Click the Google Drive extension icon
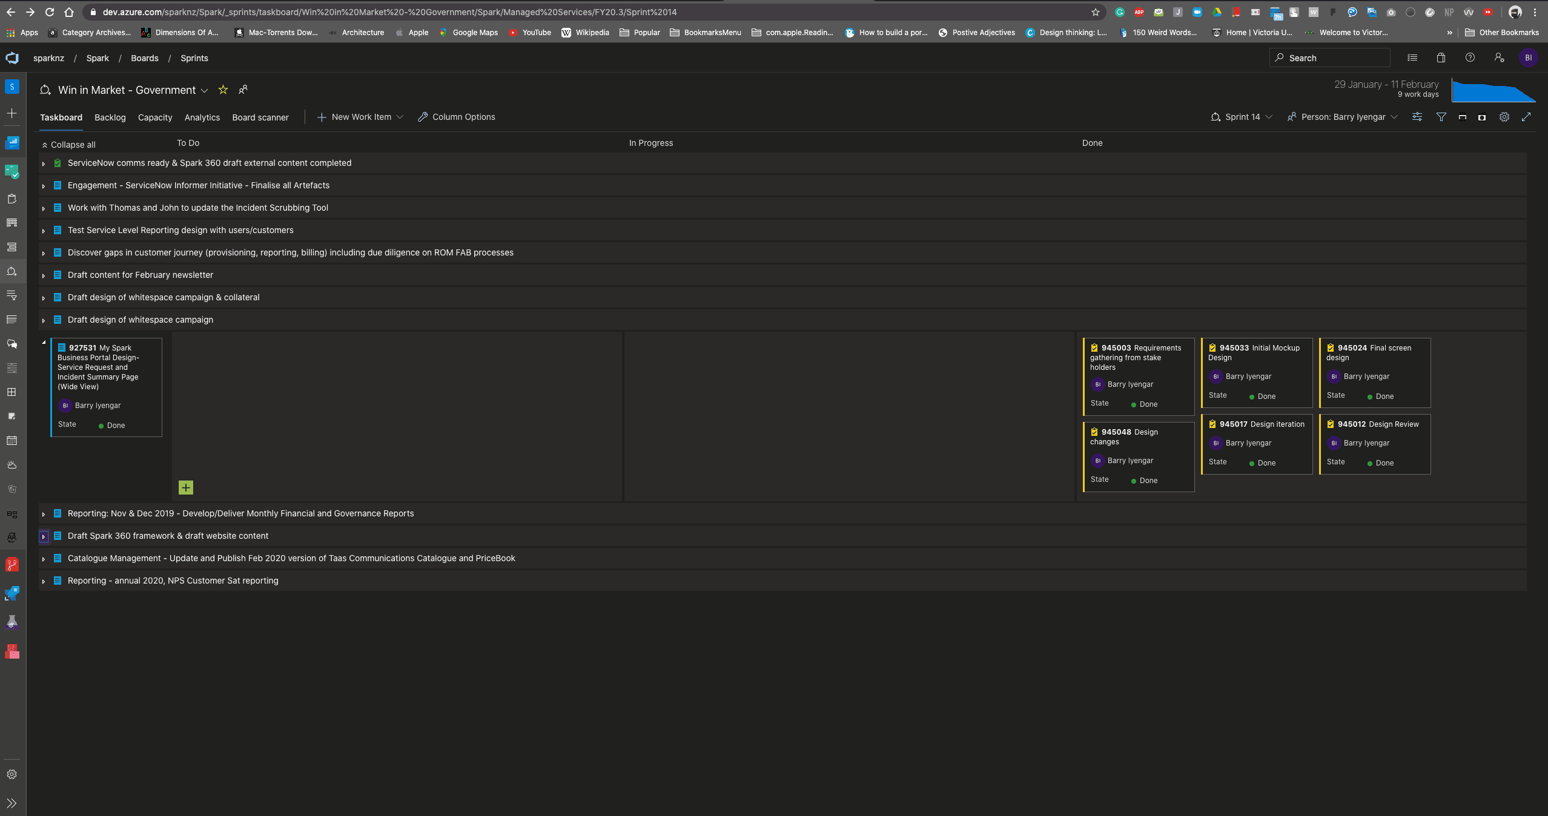 (x=1217, y=12)
